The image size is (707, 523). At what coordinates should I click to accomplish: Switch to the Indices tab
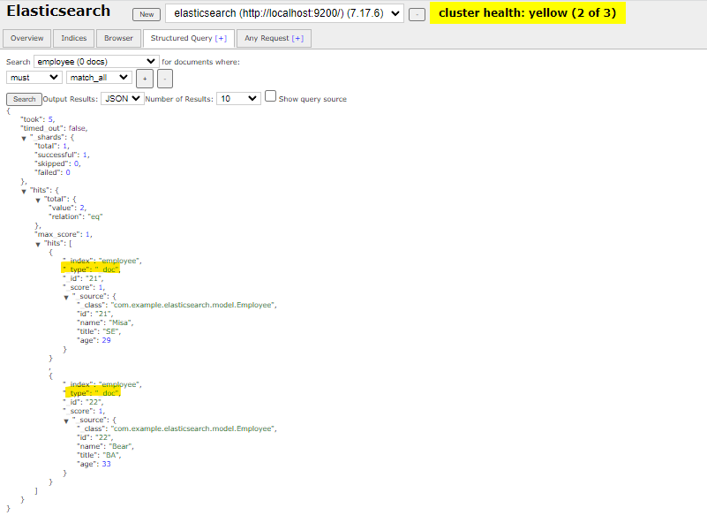[x=74, y=38]
